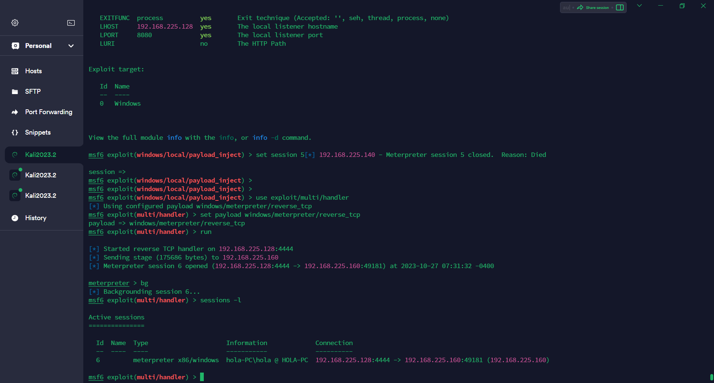The width and height of the screenshot is (714, 383).
Task: Click the 'Active sessions' heading
Action: 116,317
